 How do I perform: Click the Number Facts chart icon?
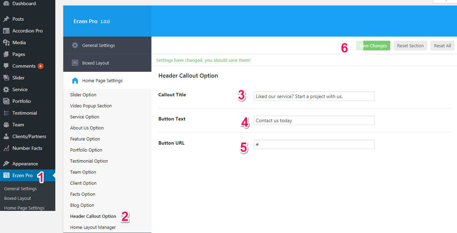tap(6, 148)
